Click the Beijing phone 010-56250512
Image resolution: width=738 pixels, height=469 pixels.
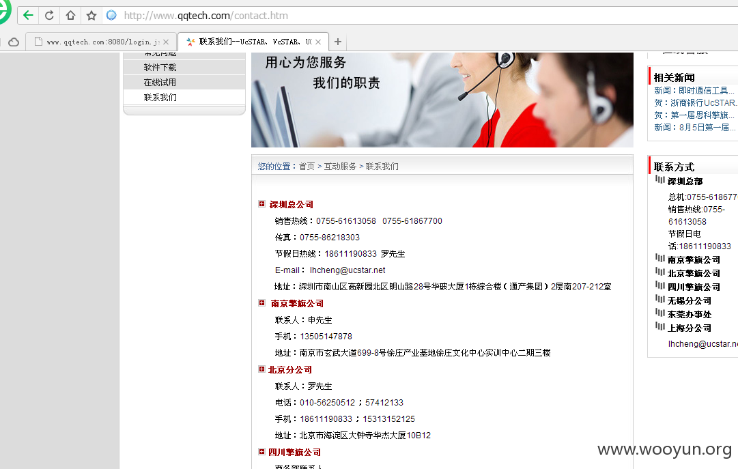[327, 403]
